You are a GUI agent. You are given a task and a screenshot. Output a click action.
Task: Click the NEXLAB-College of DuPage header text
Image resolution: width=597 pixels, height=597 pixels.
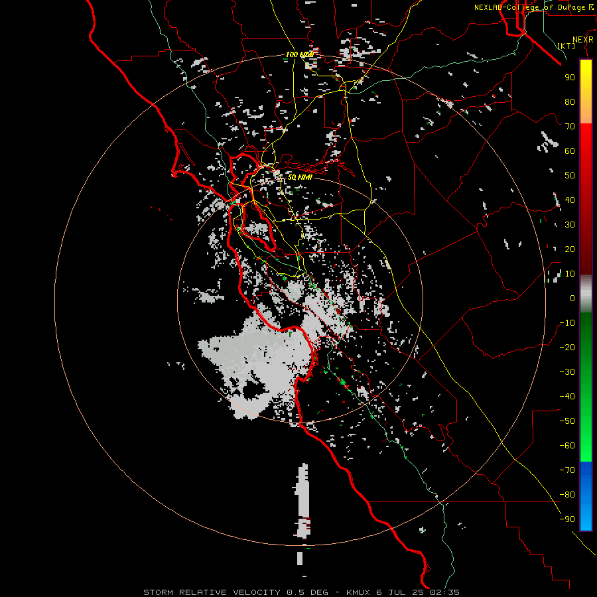click(x=533, y=7)
